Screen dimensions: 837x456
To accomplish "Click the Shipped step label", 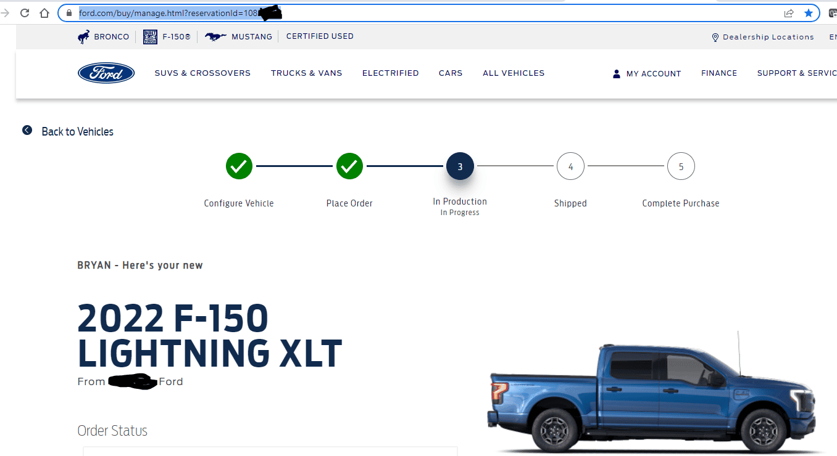I will (x=570, y=203).
